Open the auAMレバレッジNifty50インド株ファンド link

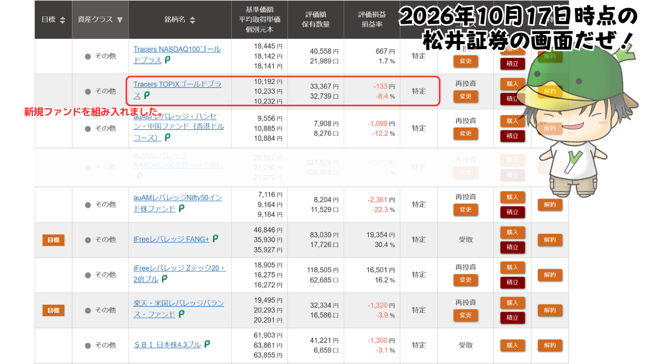click(178, 203)
